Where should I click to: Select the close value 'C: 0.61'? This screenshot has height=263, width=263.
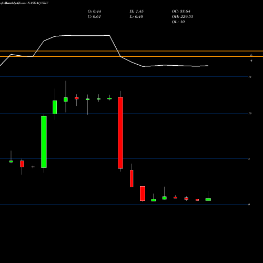(94, 17)
